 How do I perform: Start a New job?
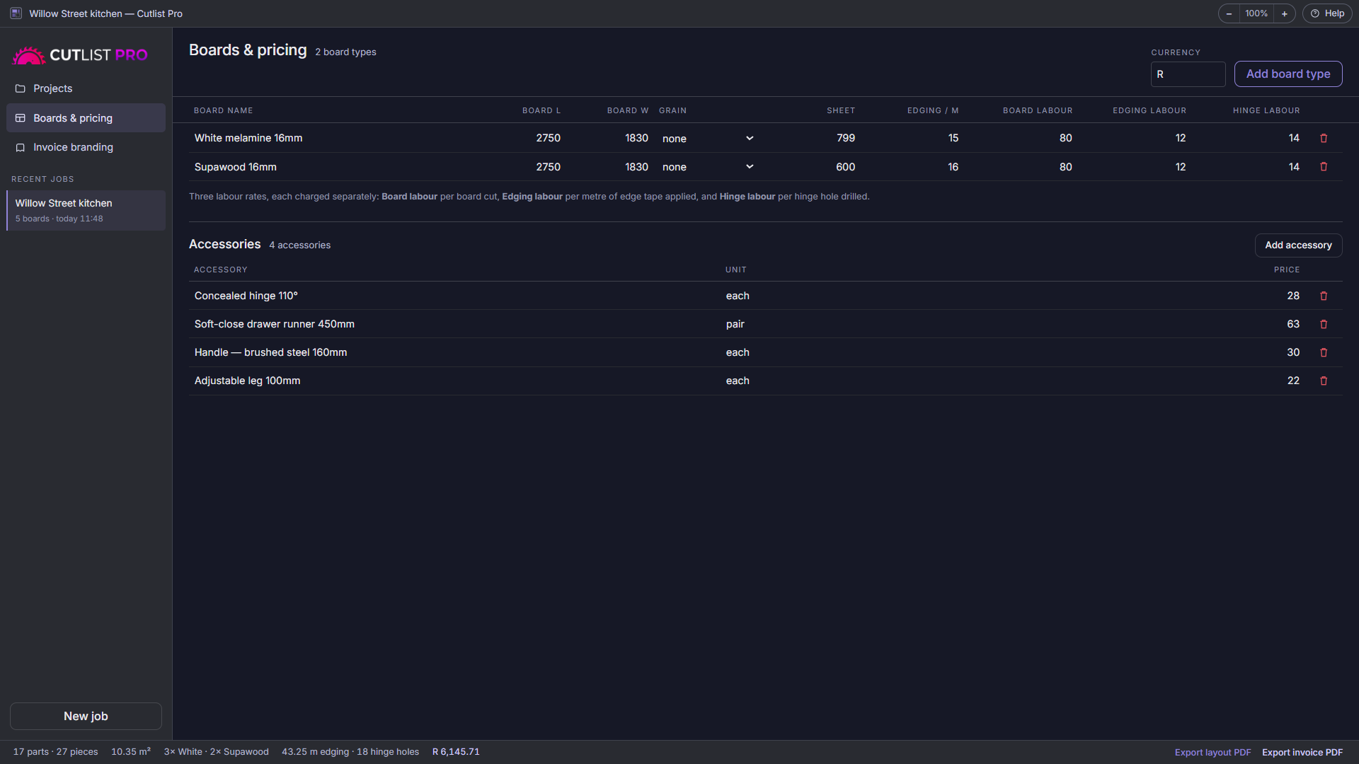pyautogui.click(x=86, y=716)
